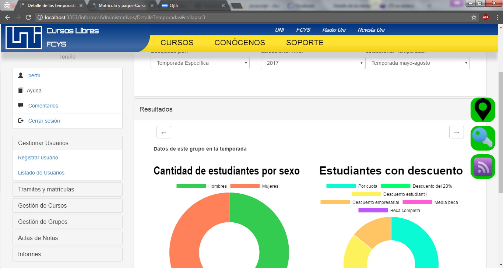Open the Temporada mayo-agosto selector
The width and height of the screenshot is (503, 268).
point(417,63)
